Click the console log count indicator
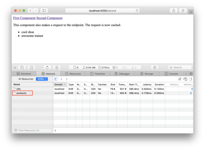This screenshot has width=205, height=150. [x=115, y=67]
